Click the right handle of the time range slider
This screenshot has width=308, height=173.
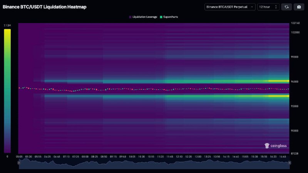pyautogui.click(x=290, y=163)
